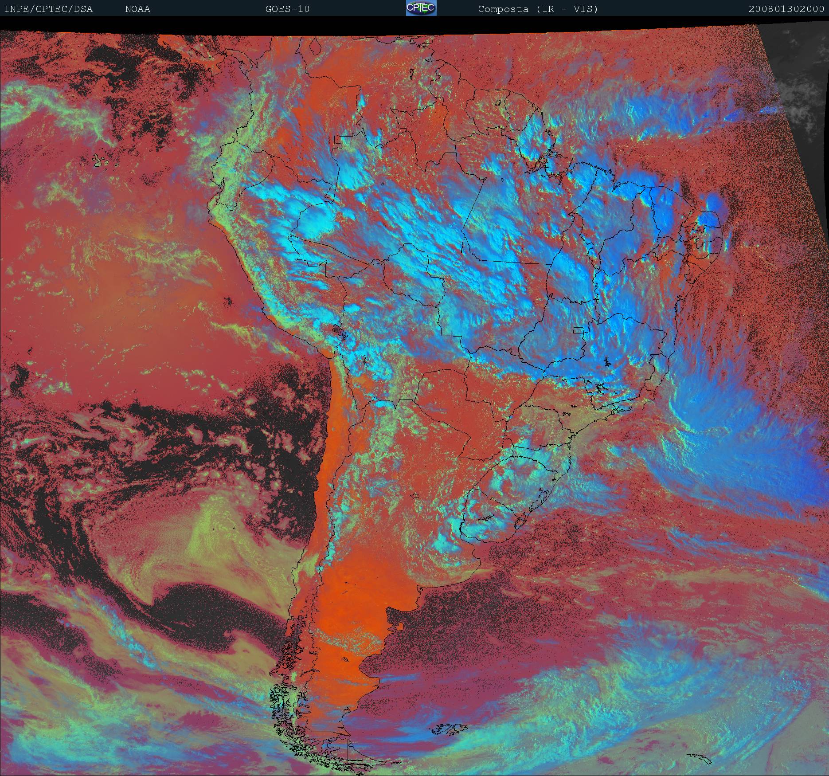The height and width of the screenshot is (776, 829).
Task: Click the Composta (IR - VIS) title
Action: tap(538, 9)
